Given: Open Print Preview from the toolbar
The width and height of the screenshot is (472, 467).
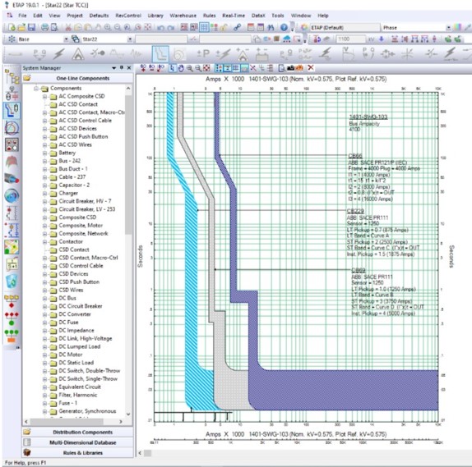Looking at the screenshot, I should 54,28.
